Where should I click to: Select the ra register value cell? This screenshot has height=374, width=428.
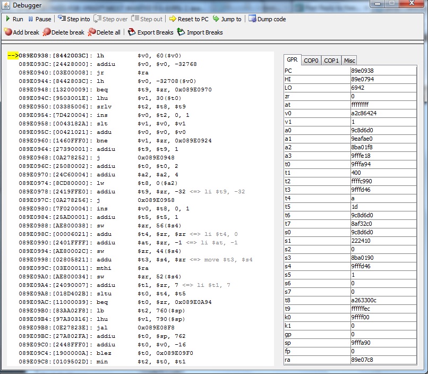(383, 359)
